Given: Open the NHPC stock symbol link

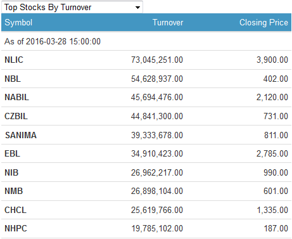Looking at the screenshot, I should click(x=16, y=228).
